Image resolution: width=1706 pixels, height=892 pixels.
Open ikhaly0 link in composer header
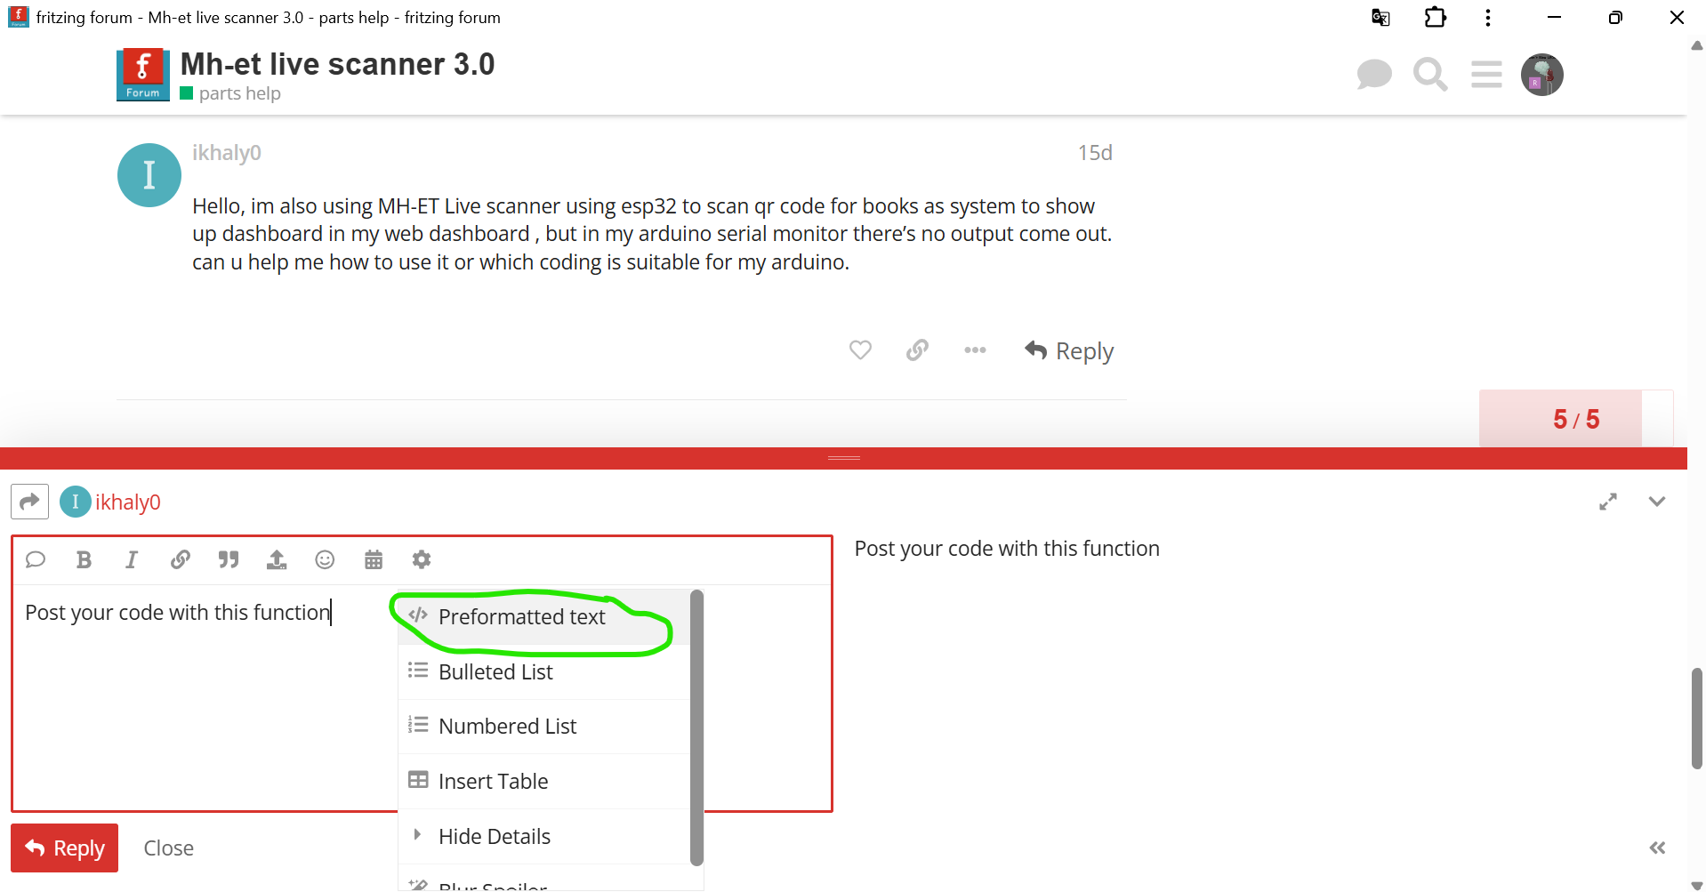(128, 502)
